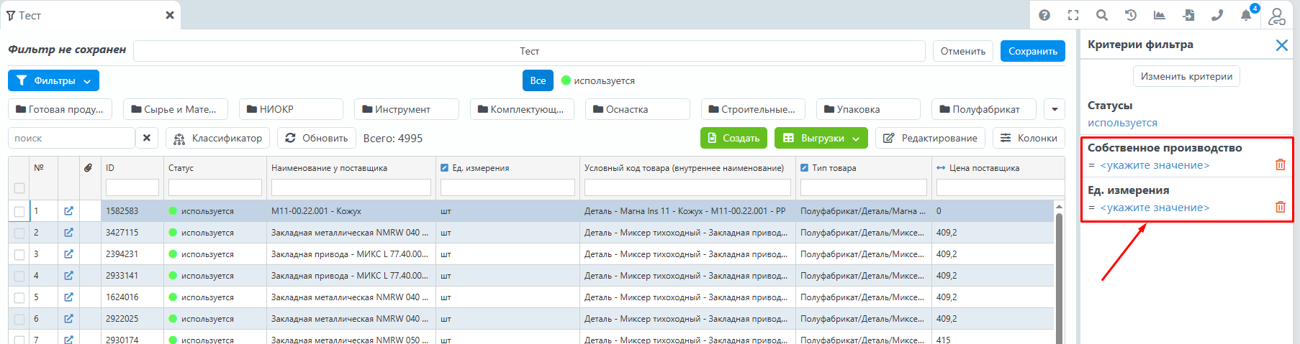Image resolution: width=1300 pixels, height=344 pixels.
Task: Open row 1 external link icon
Action: click(x=68, y=211)
